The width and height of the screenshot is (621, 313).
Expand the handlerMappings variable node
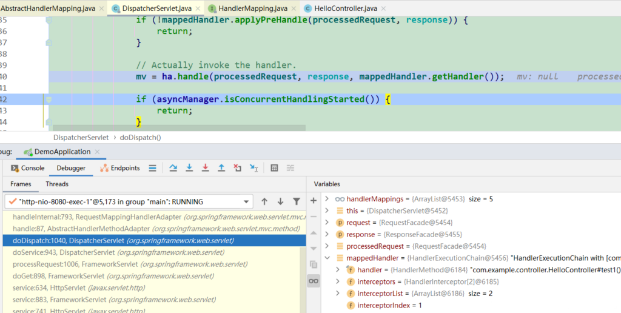pos(327,199)
